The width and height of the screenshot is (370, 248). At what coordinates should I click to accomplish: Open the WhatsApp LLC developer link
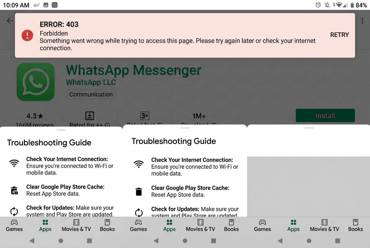point(91,82)
